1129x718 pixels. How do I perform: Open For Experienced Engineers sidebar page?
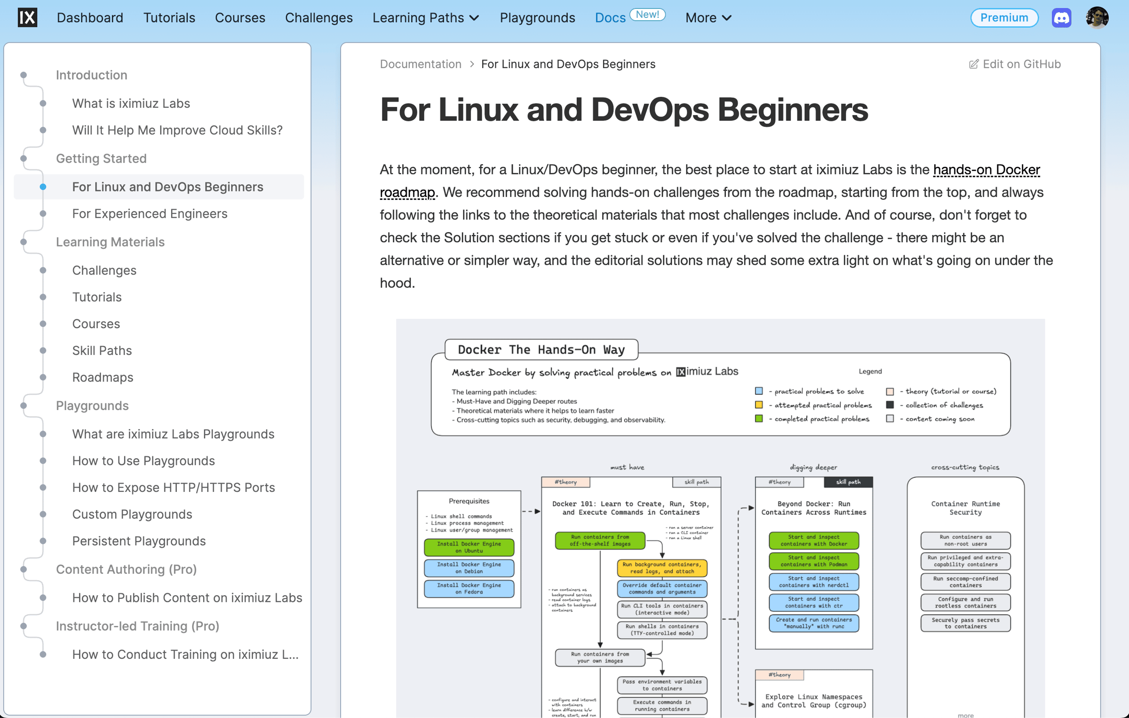coord(150,213)
